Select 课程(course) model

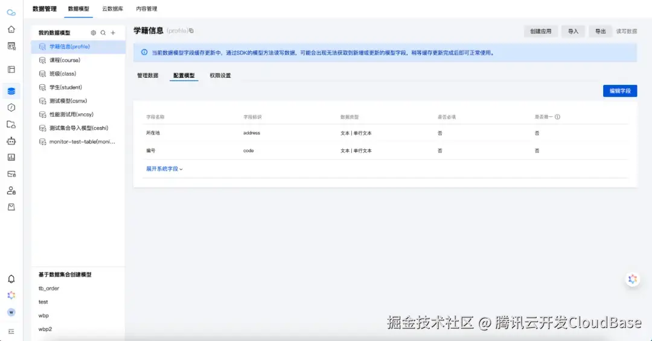click(x=78, y=60)
